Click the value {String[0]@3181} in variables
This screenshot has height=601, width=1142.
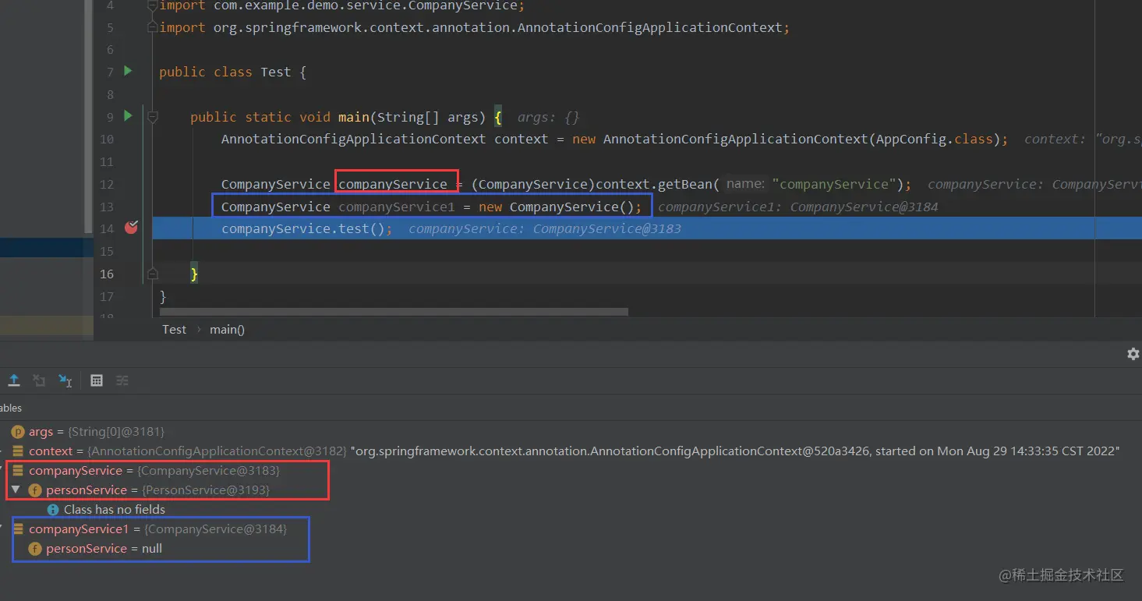pyautogui.click(x=116, y=432)
